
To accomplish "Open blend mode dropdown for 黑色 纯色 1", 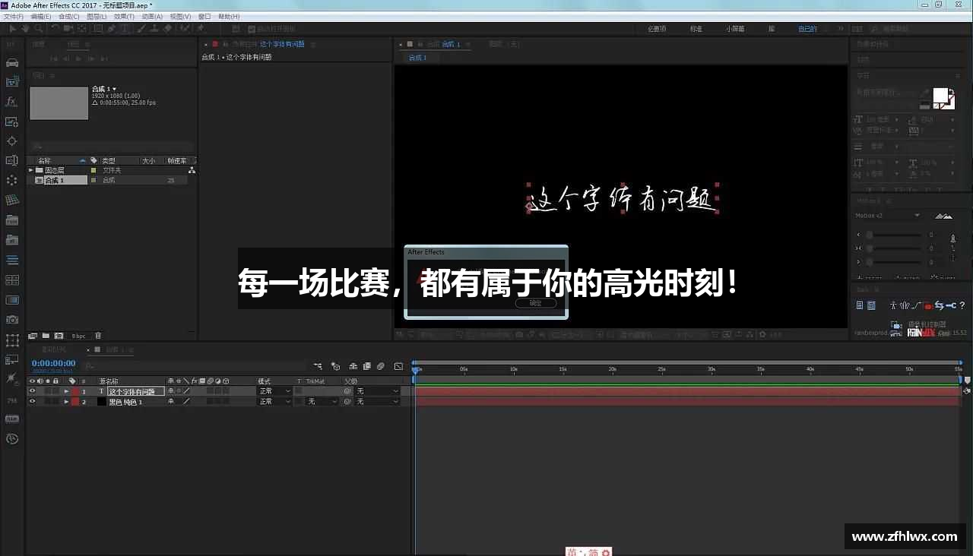I will (274, 401).
